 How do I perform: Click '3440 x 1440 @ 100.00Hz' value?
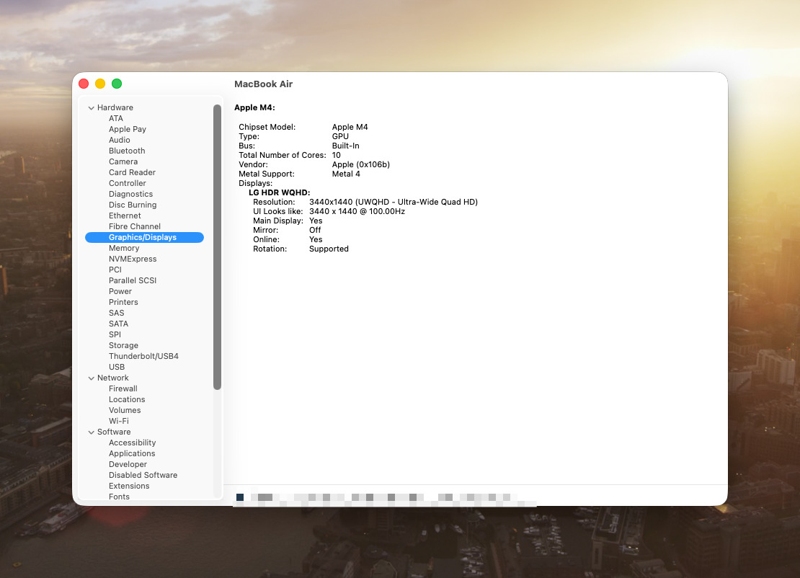click(357, 211)
